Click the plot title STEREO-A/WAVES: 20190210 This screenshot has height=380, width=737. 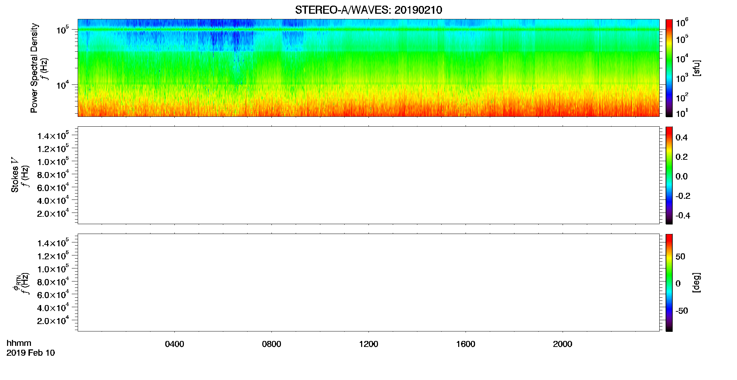click(368, 10)
